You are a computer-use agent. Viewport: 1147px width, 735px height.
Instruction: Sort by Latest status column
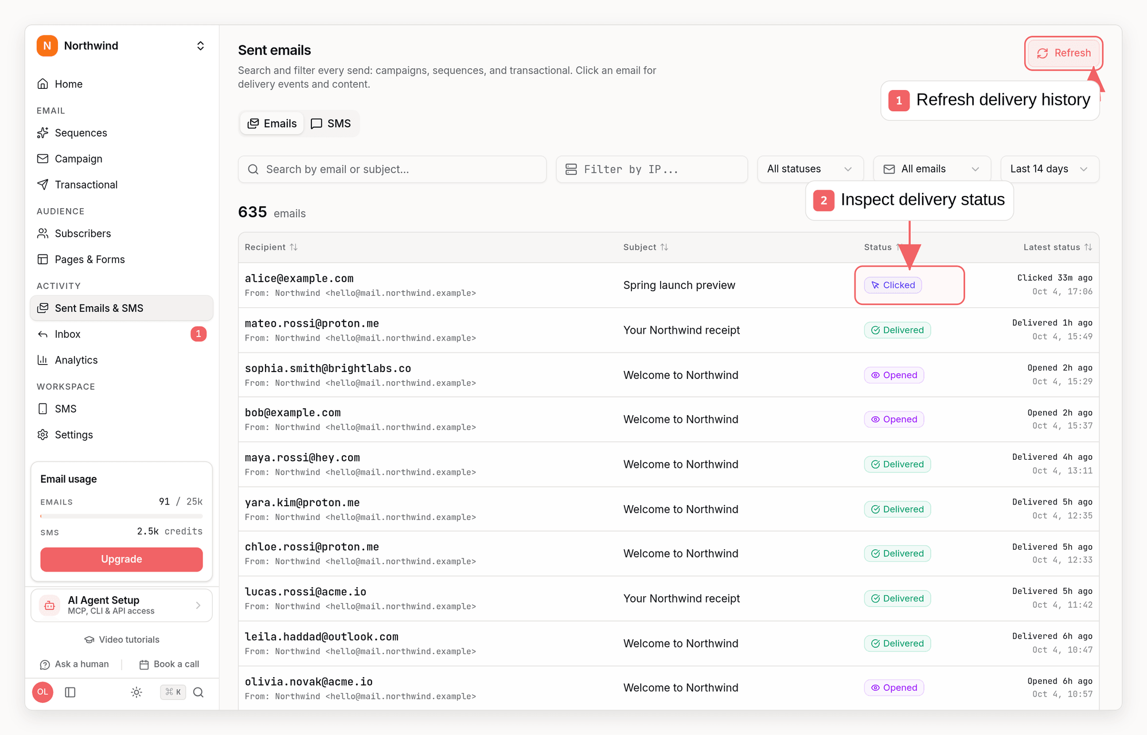coord(1058,248)
